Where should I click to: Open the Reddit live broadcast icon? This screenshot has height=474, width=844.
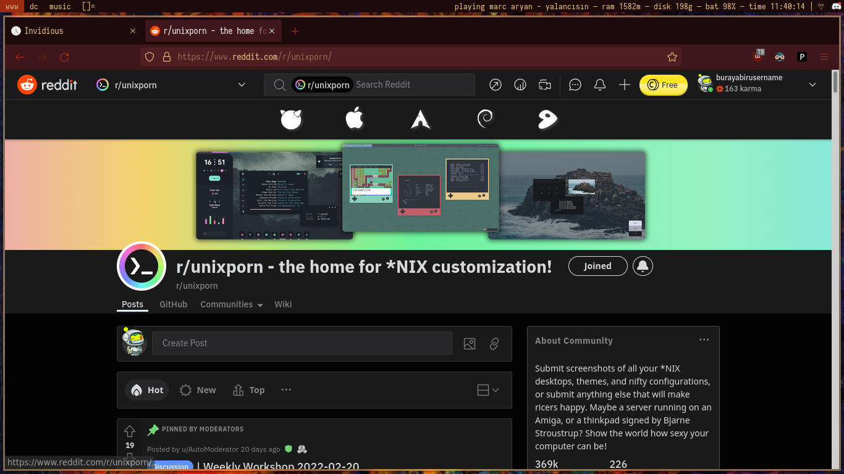click(x=544, y=85)
